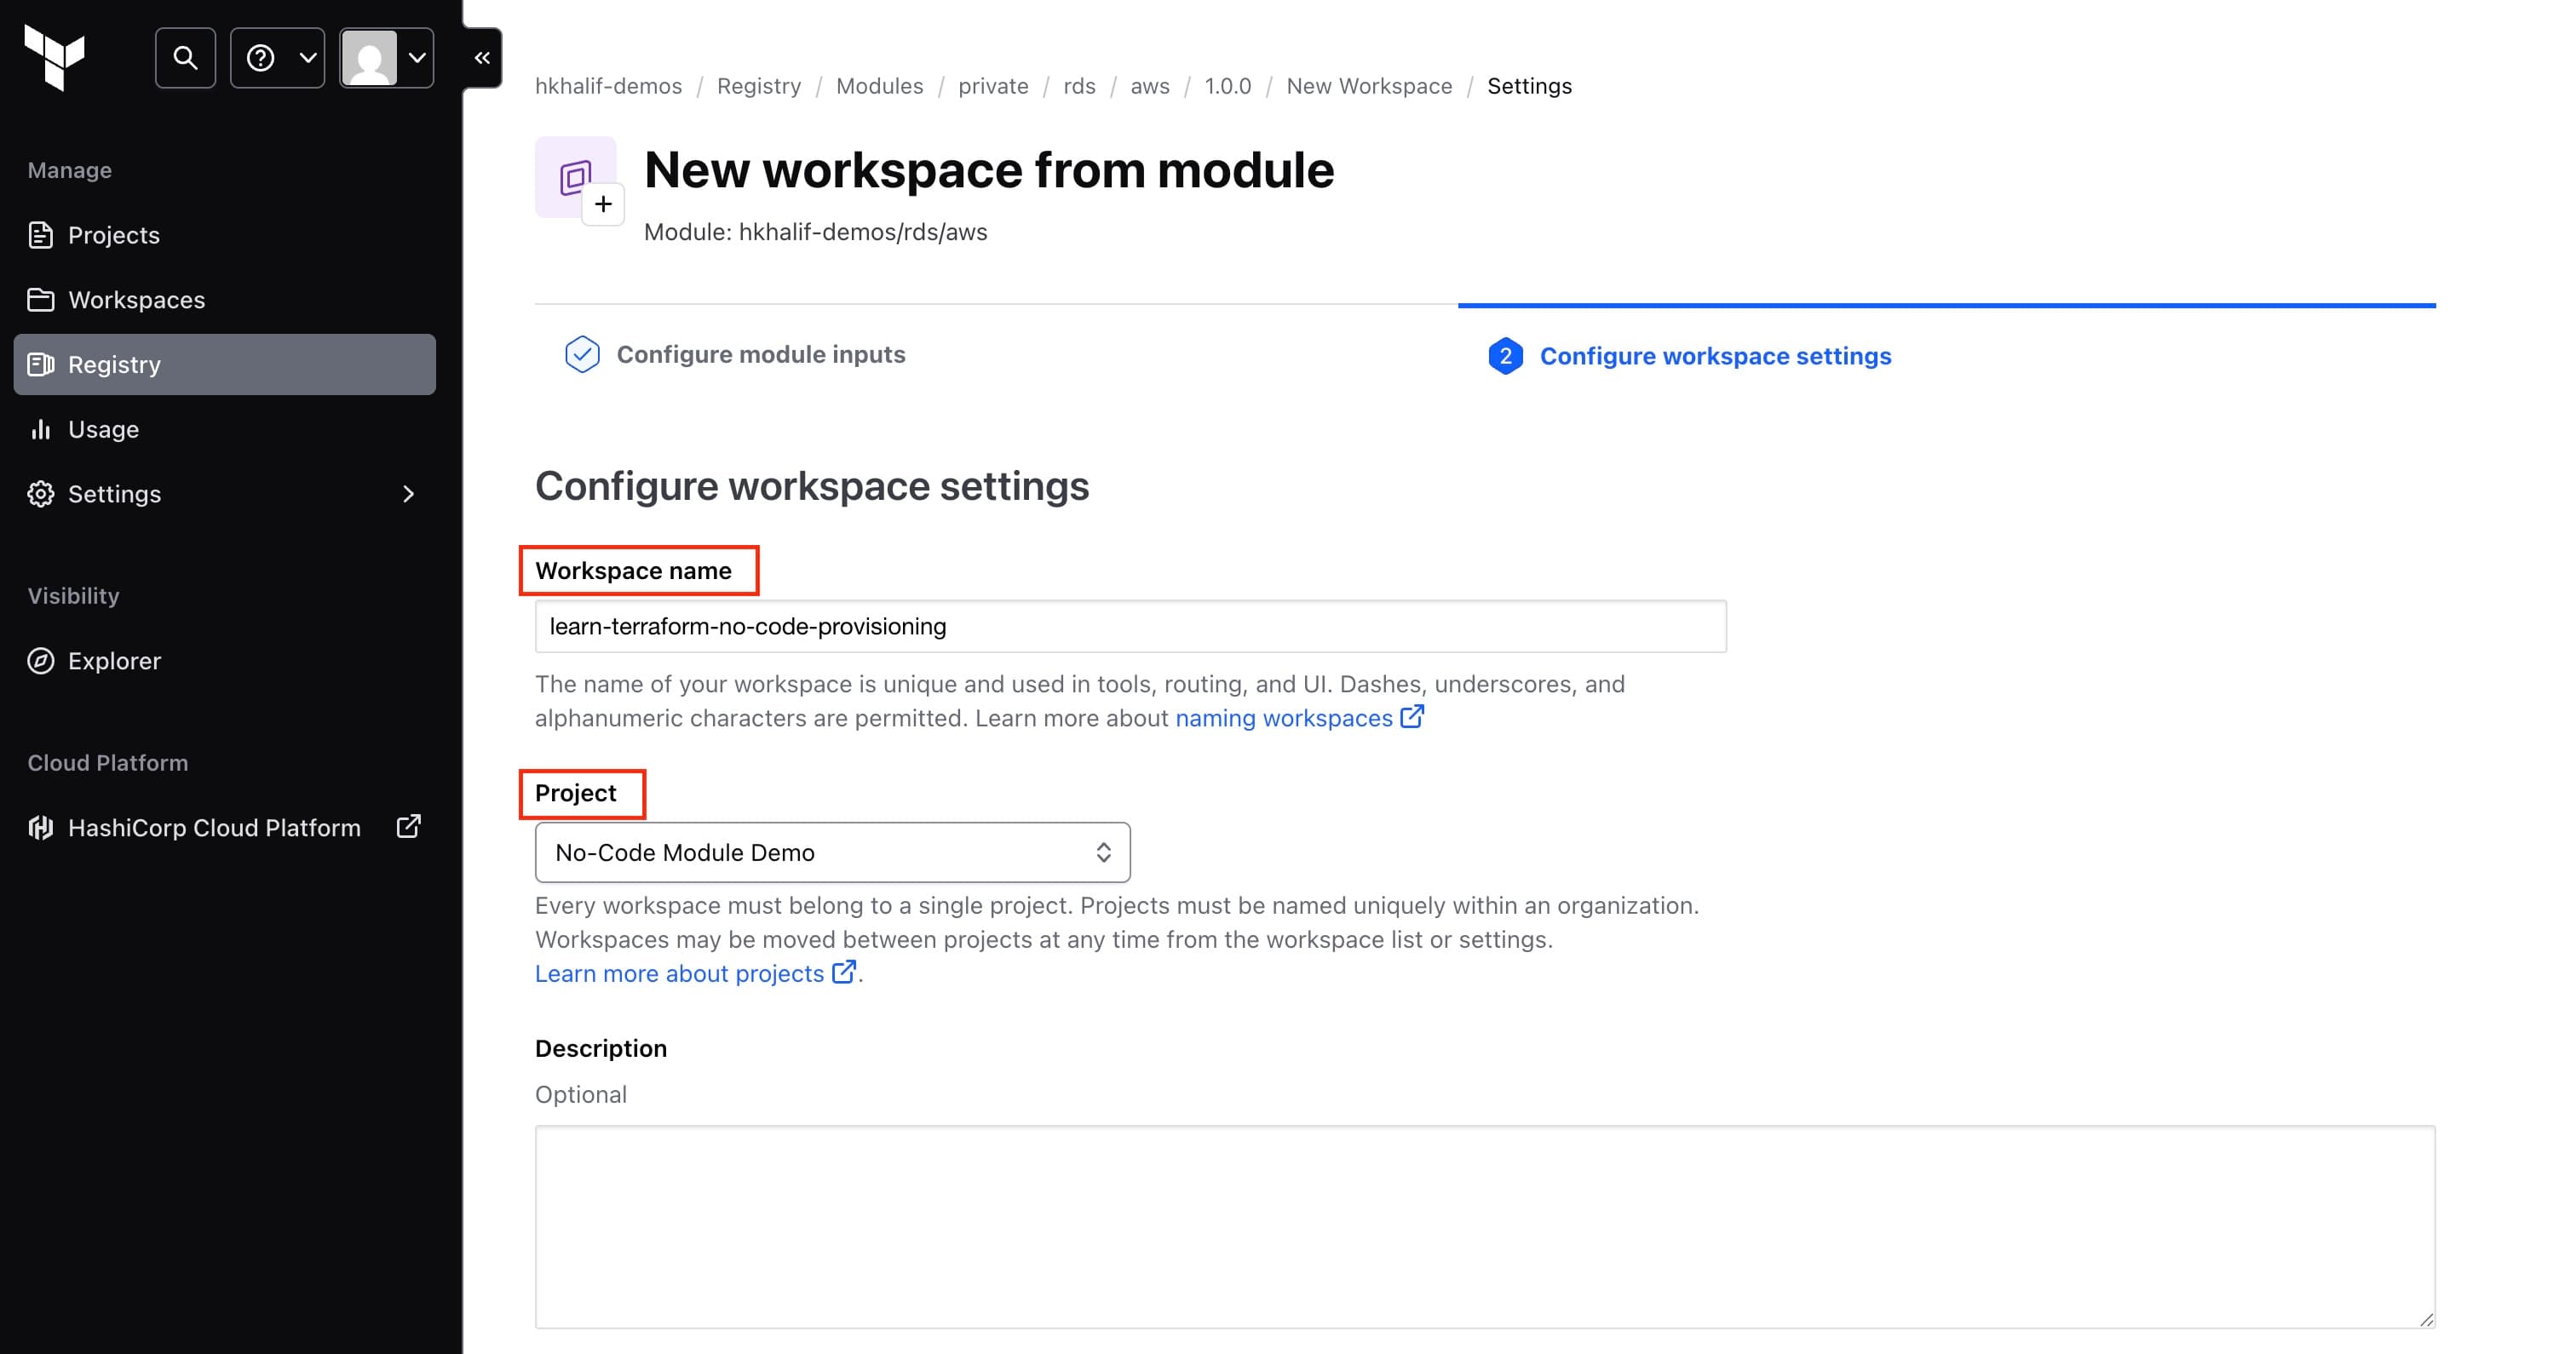The image size is (2576, 1354).
Task: Open the help menu dropdown
Action: pyautogui.click(x=278, y=58)
